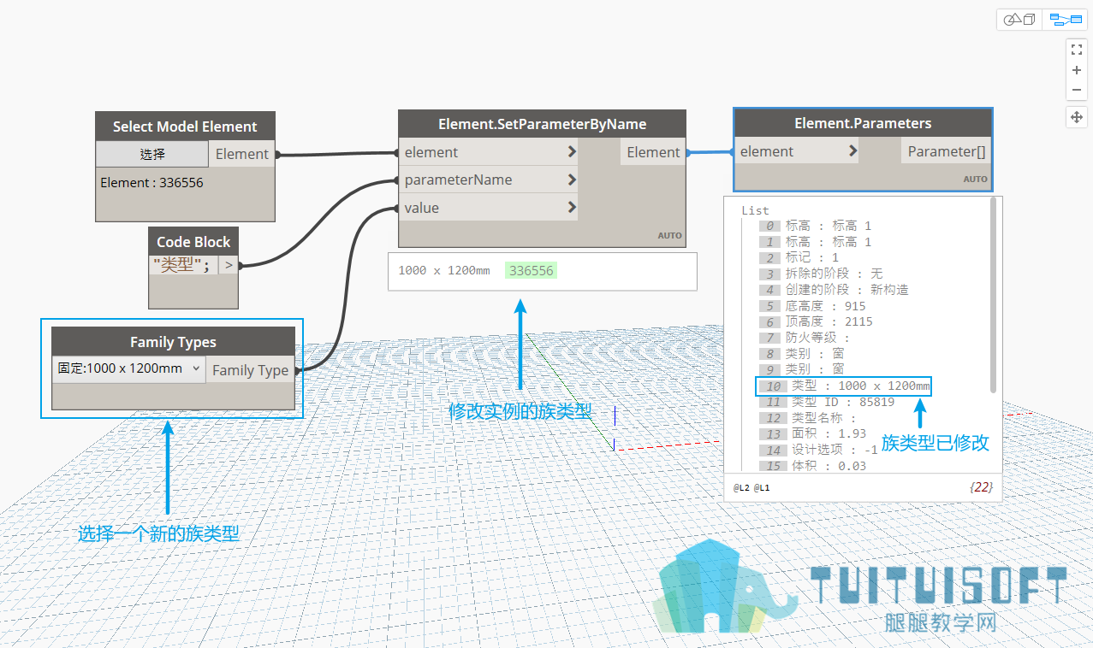
Task: Click the Code Block output port arrow
Action: tap(229, 265)
